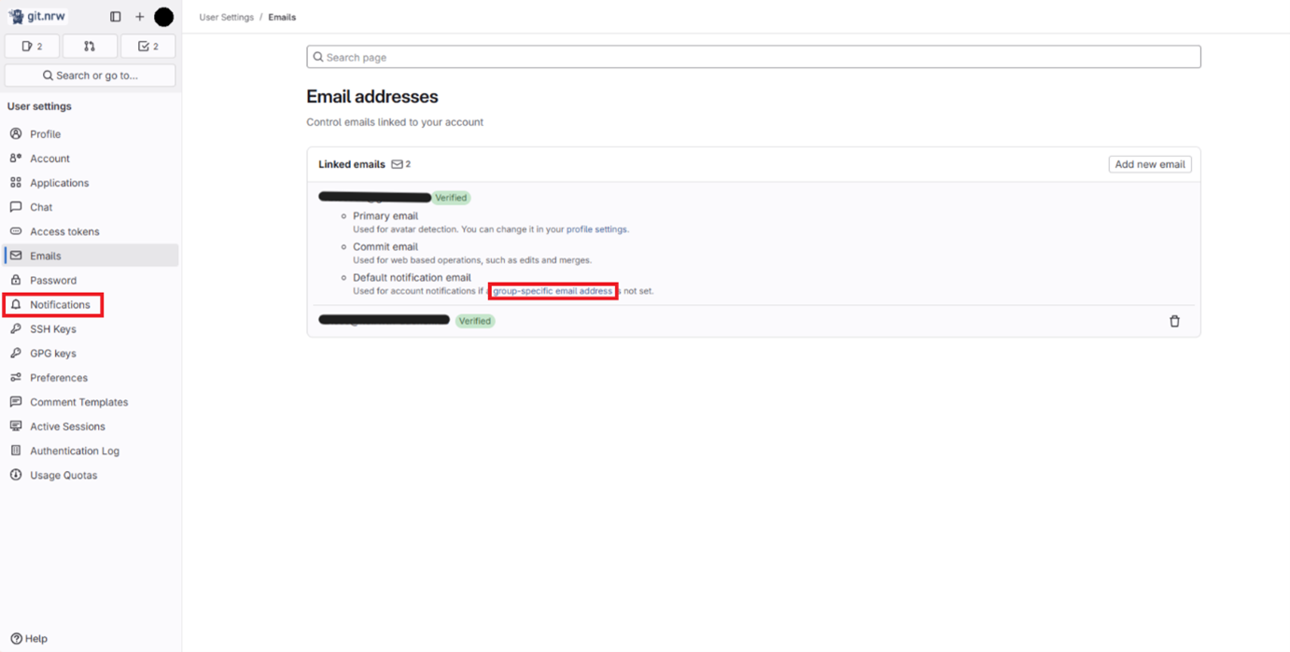Delete the second verified email with trash icon

pyautogui.click(x=1174, y=320)
